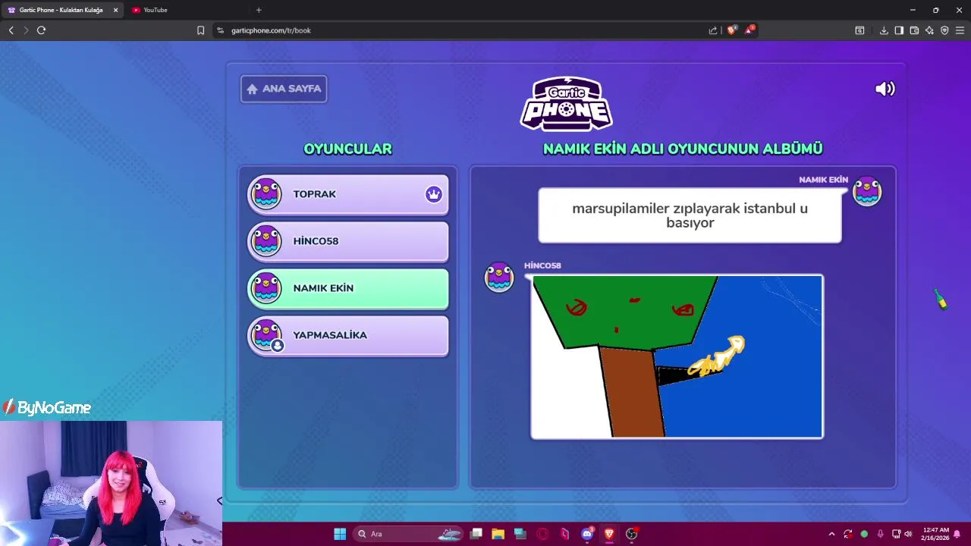This screenshot has width=971, height=546.
Task: Open Task View on the taskbar
Action: click(476, 534)
